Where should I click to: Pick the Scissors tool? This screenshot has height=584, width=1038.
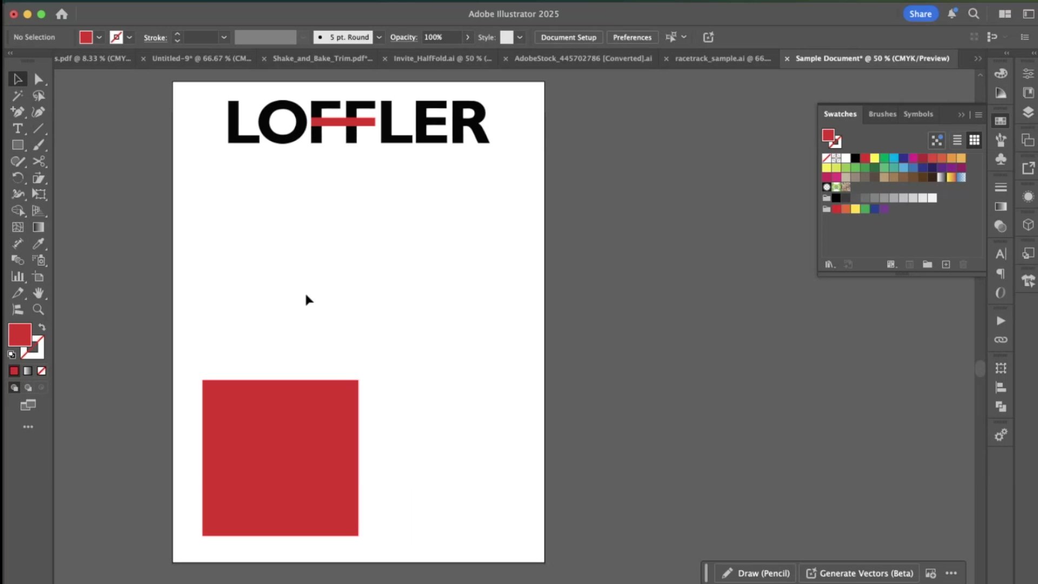coord(38,162)
